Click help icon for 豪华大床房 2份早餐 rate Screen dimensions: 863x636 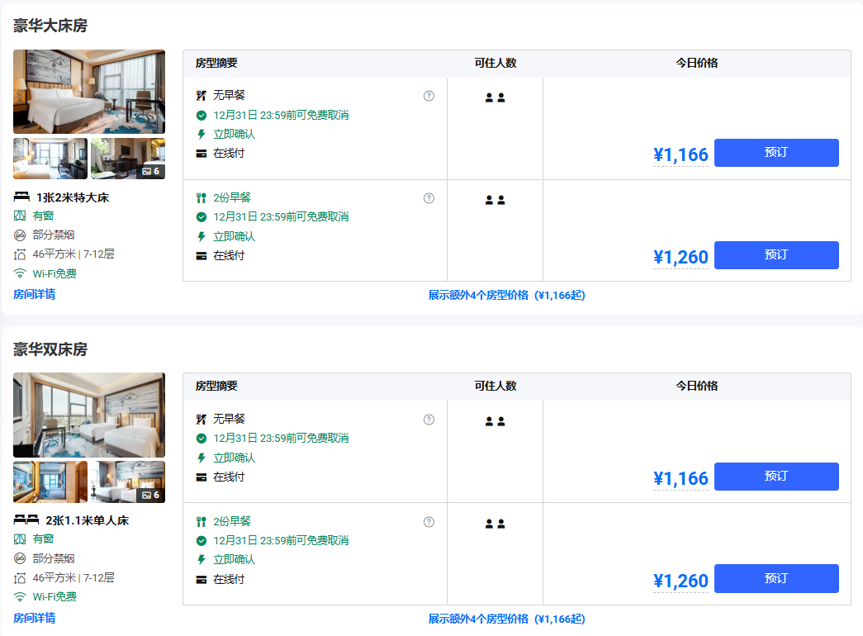(x=429, y=198)
